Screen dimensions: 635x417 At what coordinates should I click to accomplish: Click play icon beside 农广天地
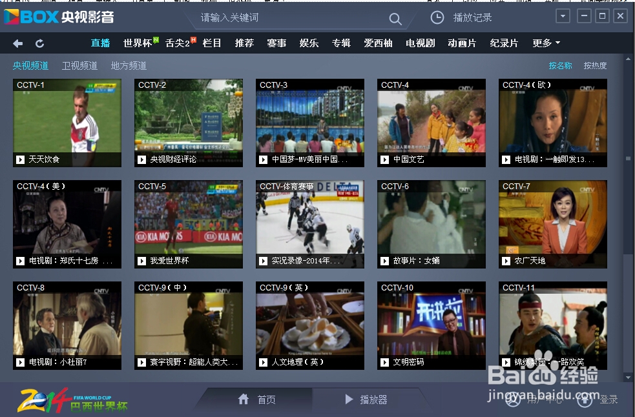(x=506, y=261)
